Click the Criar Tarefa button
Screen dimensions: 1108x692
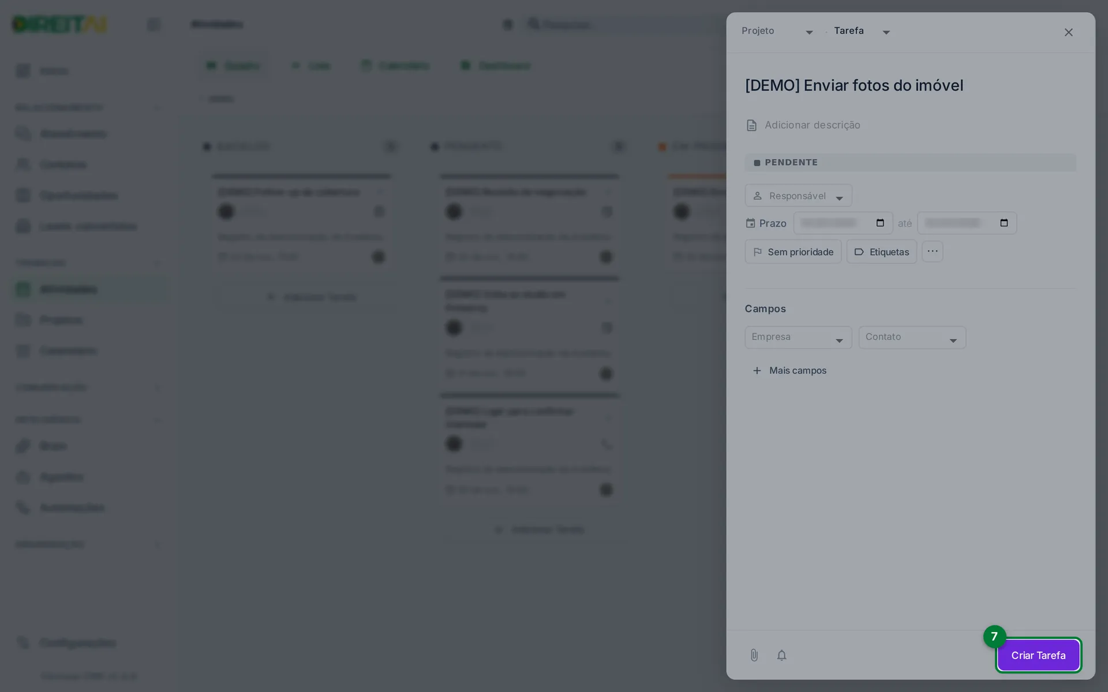(1038, 655)
